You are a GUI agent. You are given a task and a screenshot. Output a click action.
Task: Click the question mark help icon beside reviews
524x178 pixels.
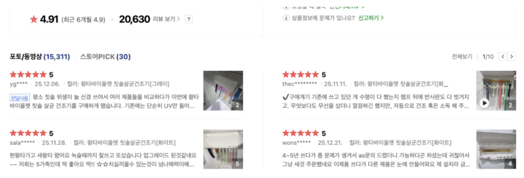point(189,19)
